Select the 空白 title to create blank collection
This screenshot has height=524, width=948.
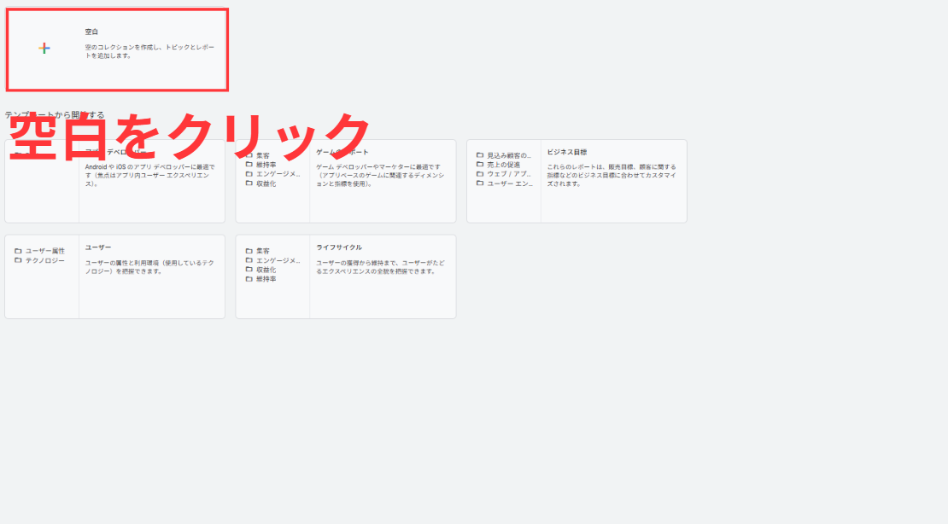click(91, 32)
